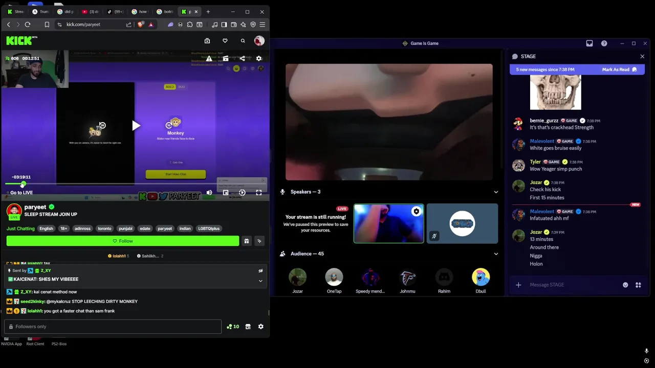
Task: Hide the pinned chat message
Action: pyautogui.click(x=260, y=271)
